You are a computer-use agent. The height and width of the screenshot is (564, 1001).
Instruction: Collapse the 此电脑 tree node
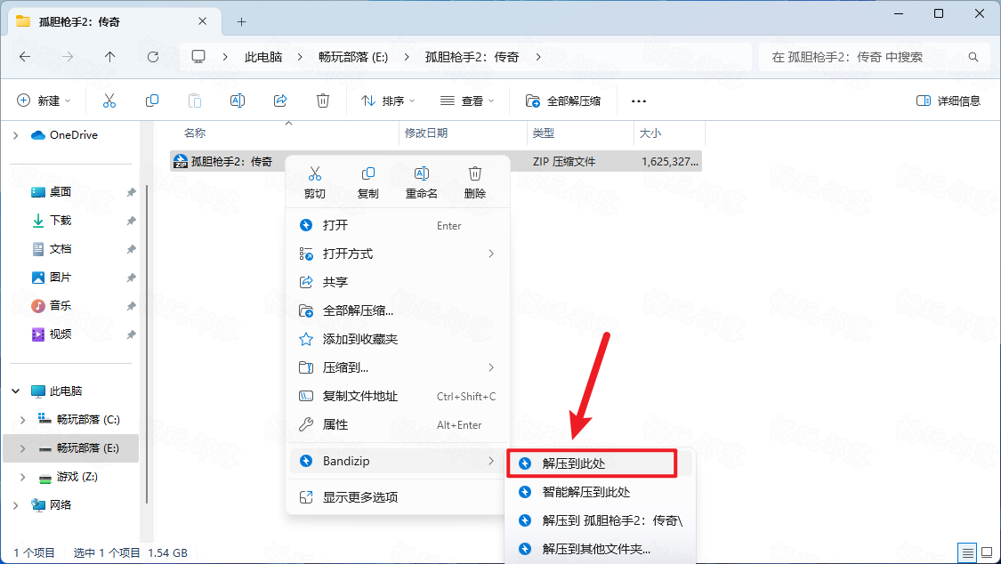click(16, 391)
